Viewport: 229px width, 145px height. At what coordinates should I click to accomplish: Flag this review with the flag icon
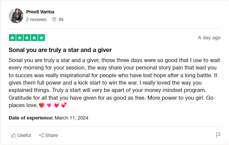point(218,135)
